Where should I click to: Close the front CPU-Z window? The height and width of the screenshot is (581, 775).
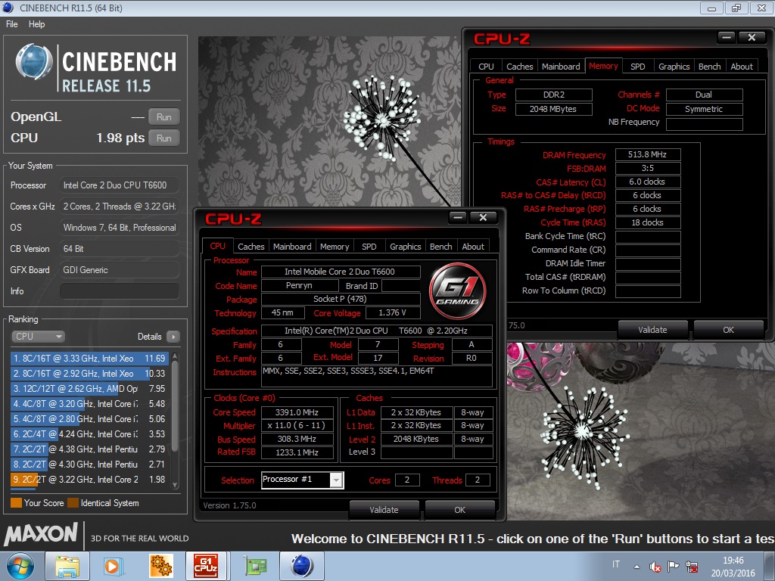coord(484,217)
